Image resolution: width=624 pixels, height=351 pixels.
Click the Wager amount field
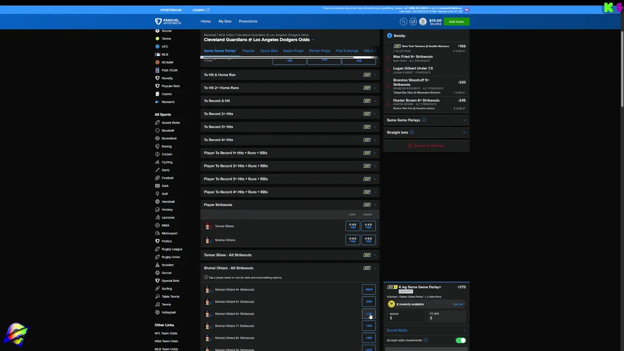pyautogui.click(x=406, y=316)
